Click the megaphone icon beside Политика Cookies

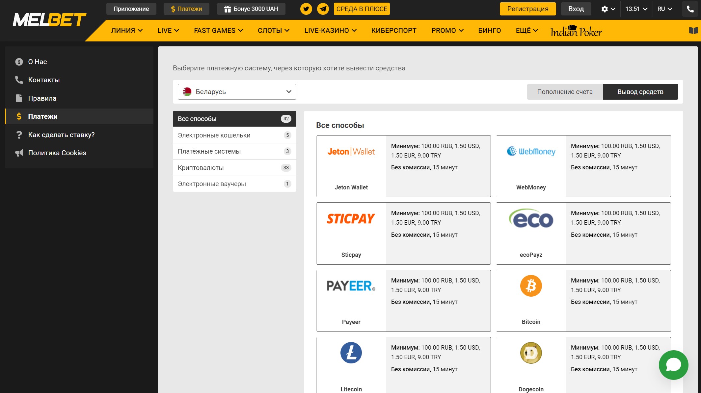click(x=19, y=153)
